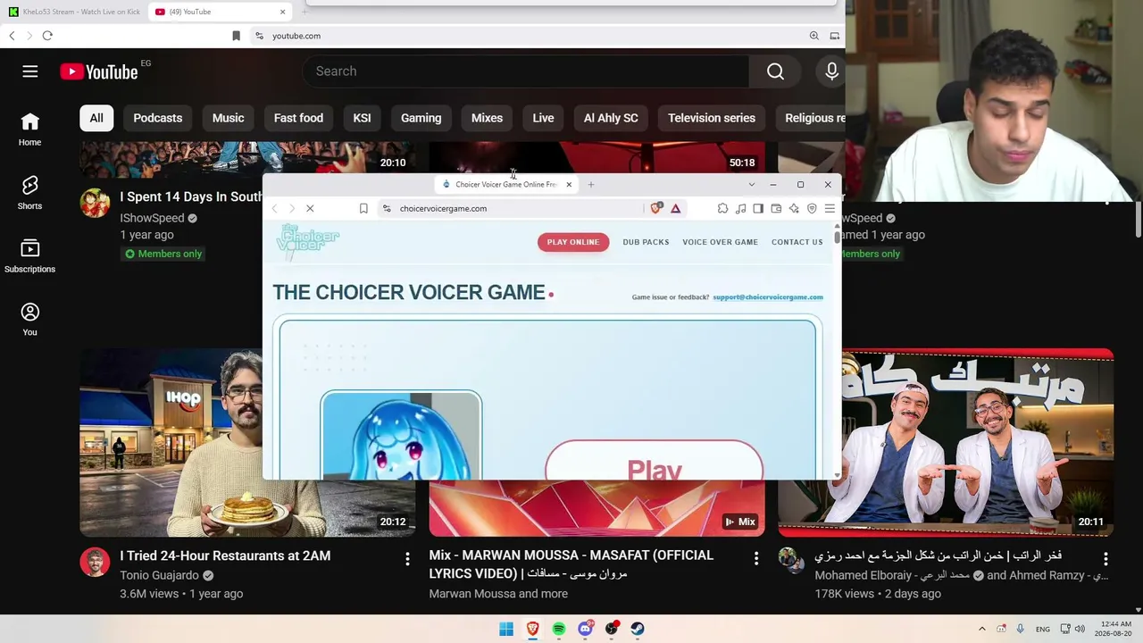Open options for the Mohamed Elboraiy video
Viewport: 1143px width, 643px height.
(1105, 559)
